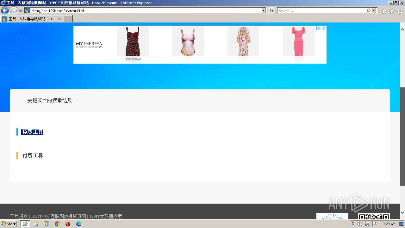Click the Internet Explorer taskbar icon
Image resolution: width=405 pixels, height=228 pixels.
pyautogui.click(x=25, y=224)
